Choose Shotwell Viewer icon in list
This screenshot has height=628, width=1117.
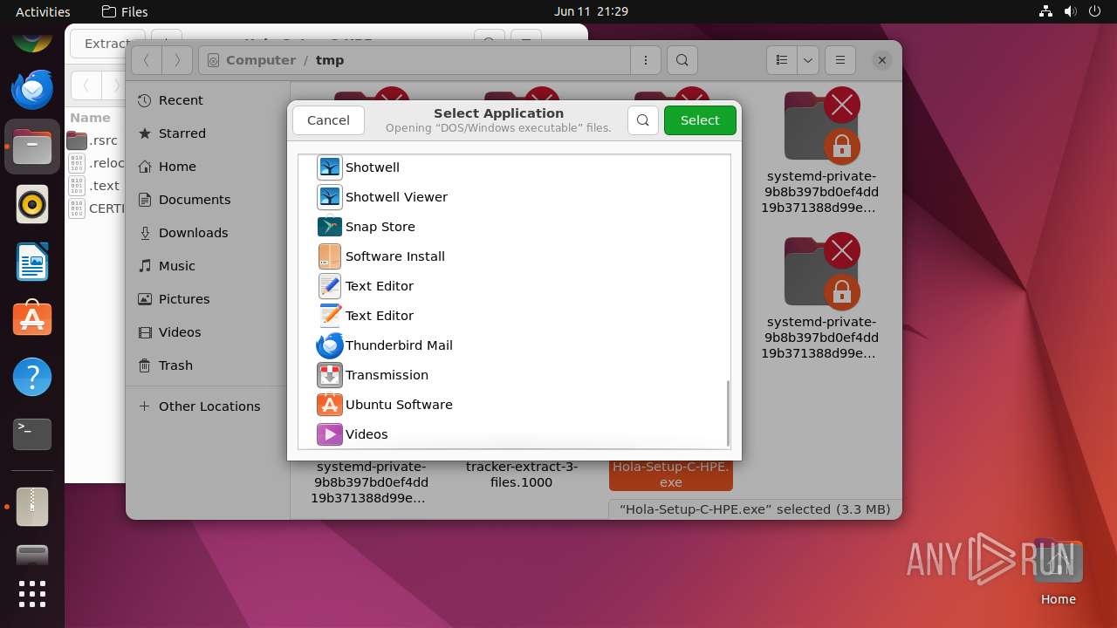tap(329, 197)
